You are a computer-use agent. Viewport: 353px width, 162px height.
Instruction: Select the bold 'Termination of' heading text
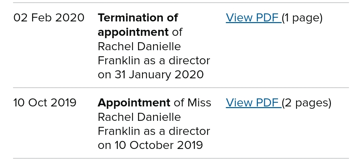[138, 18]
